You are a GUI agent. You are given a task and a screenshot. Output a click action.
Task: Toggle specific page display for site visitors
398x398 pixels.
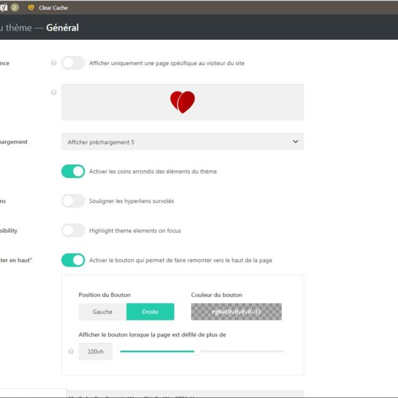coord(73,63)
